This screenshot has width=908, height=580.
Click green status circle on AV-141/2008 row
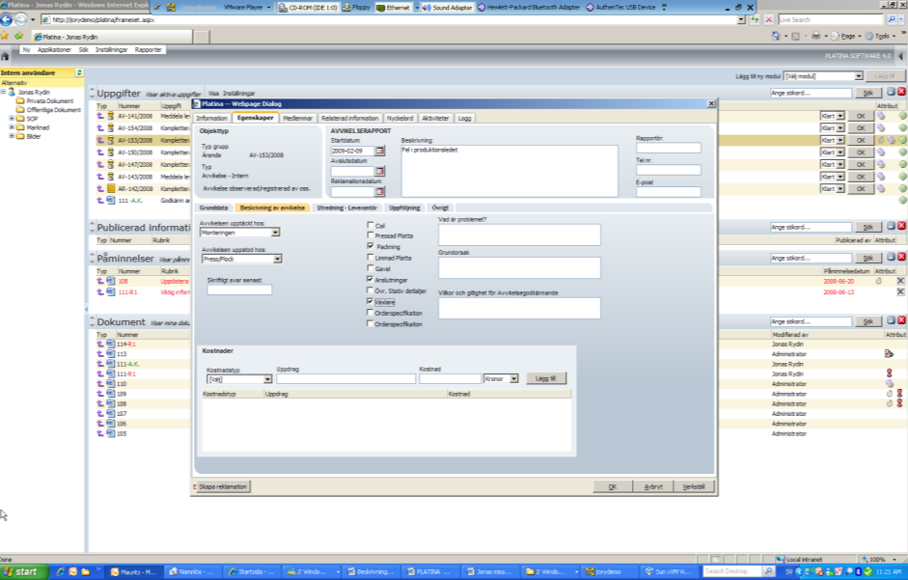click(x=902, y=116)
